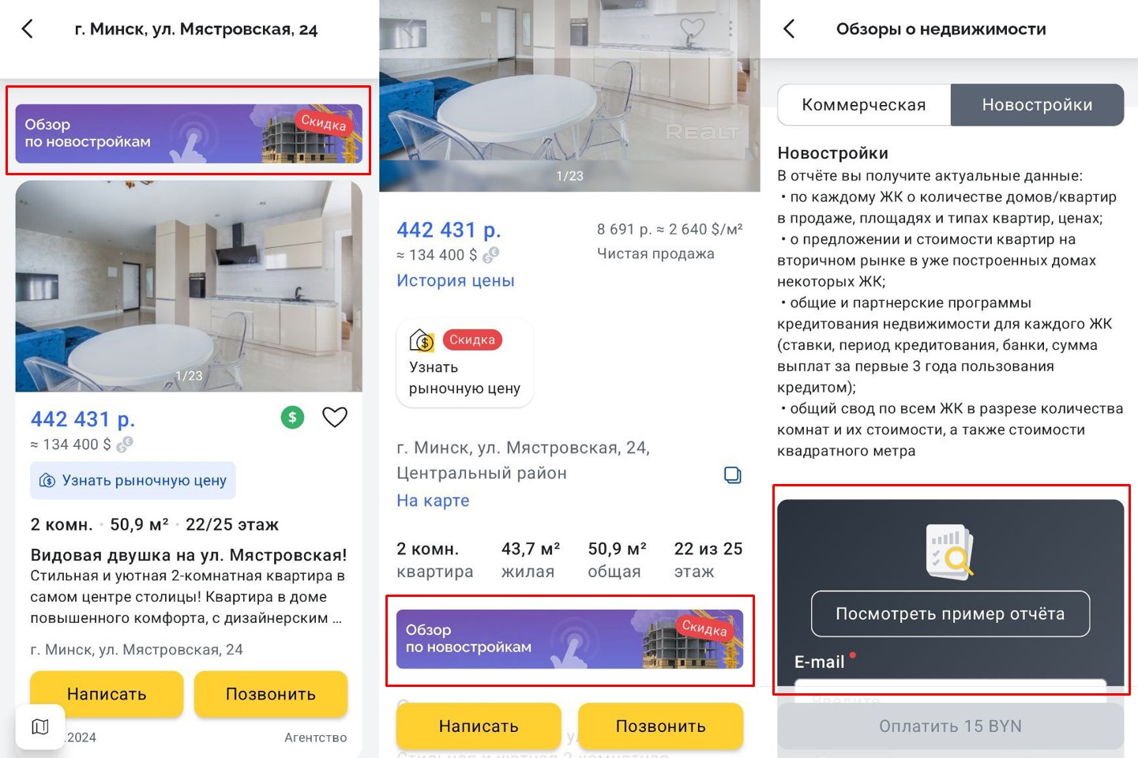Open apartment photo thumbnail 1/23 in card
The image size is (1138, 758).
[189, 286]
